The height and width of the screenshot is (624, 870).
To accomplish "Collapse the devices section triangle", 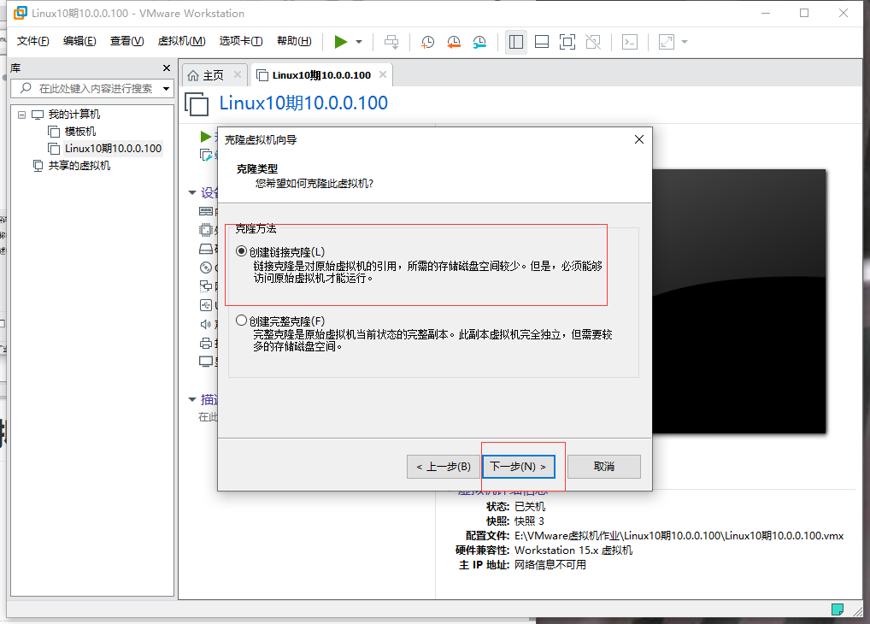I will (x=192, y=192).
